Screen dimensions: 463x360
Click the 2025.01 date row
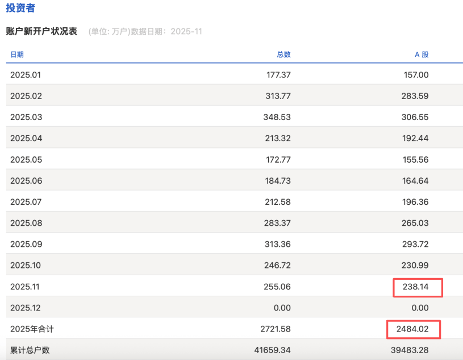24,75
